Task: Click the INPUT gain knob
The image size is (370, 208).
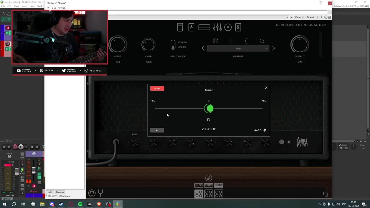Action: (118, 44)
